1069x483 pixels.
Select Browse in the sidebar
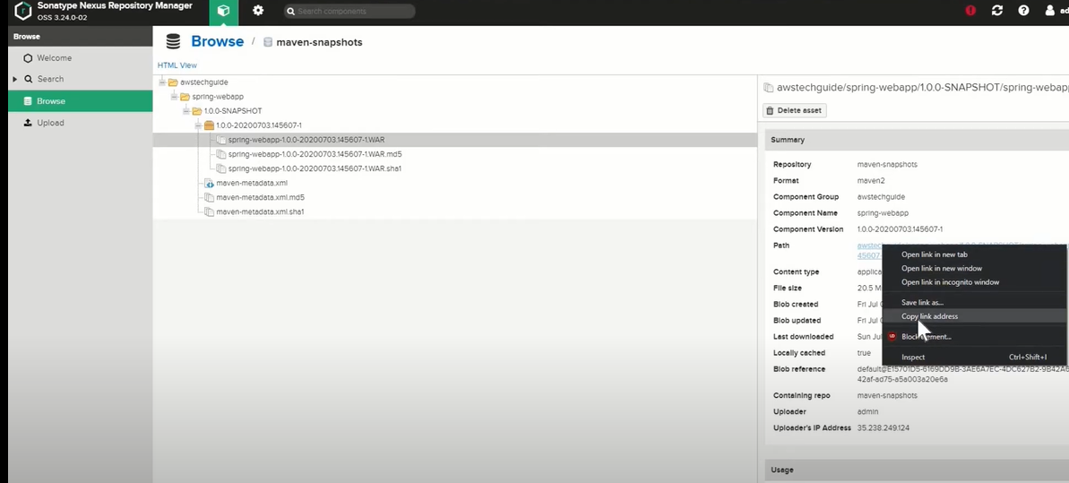pyautogui.click(x=81, y=101)
